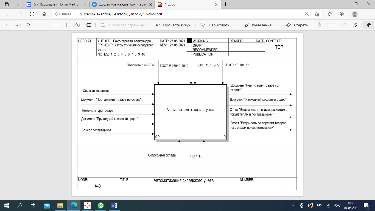Click the node label A-0
The height and width of the screenshot is (211, 375).
click(98, 186)
